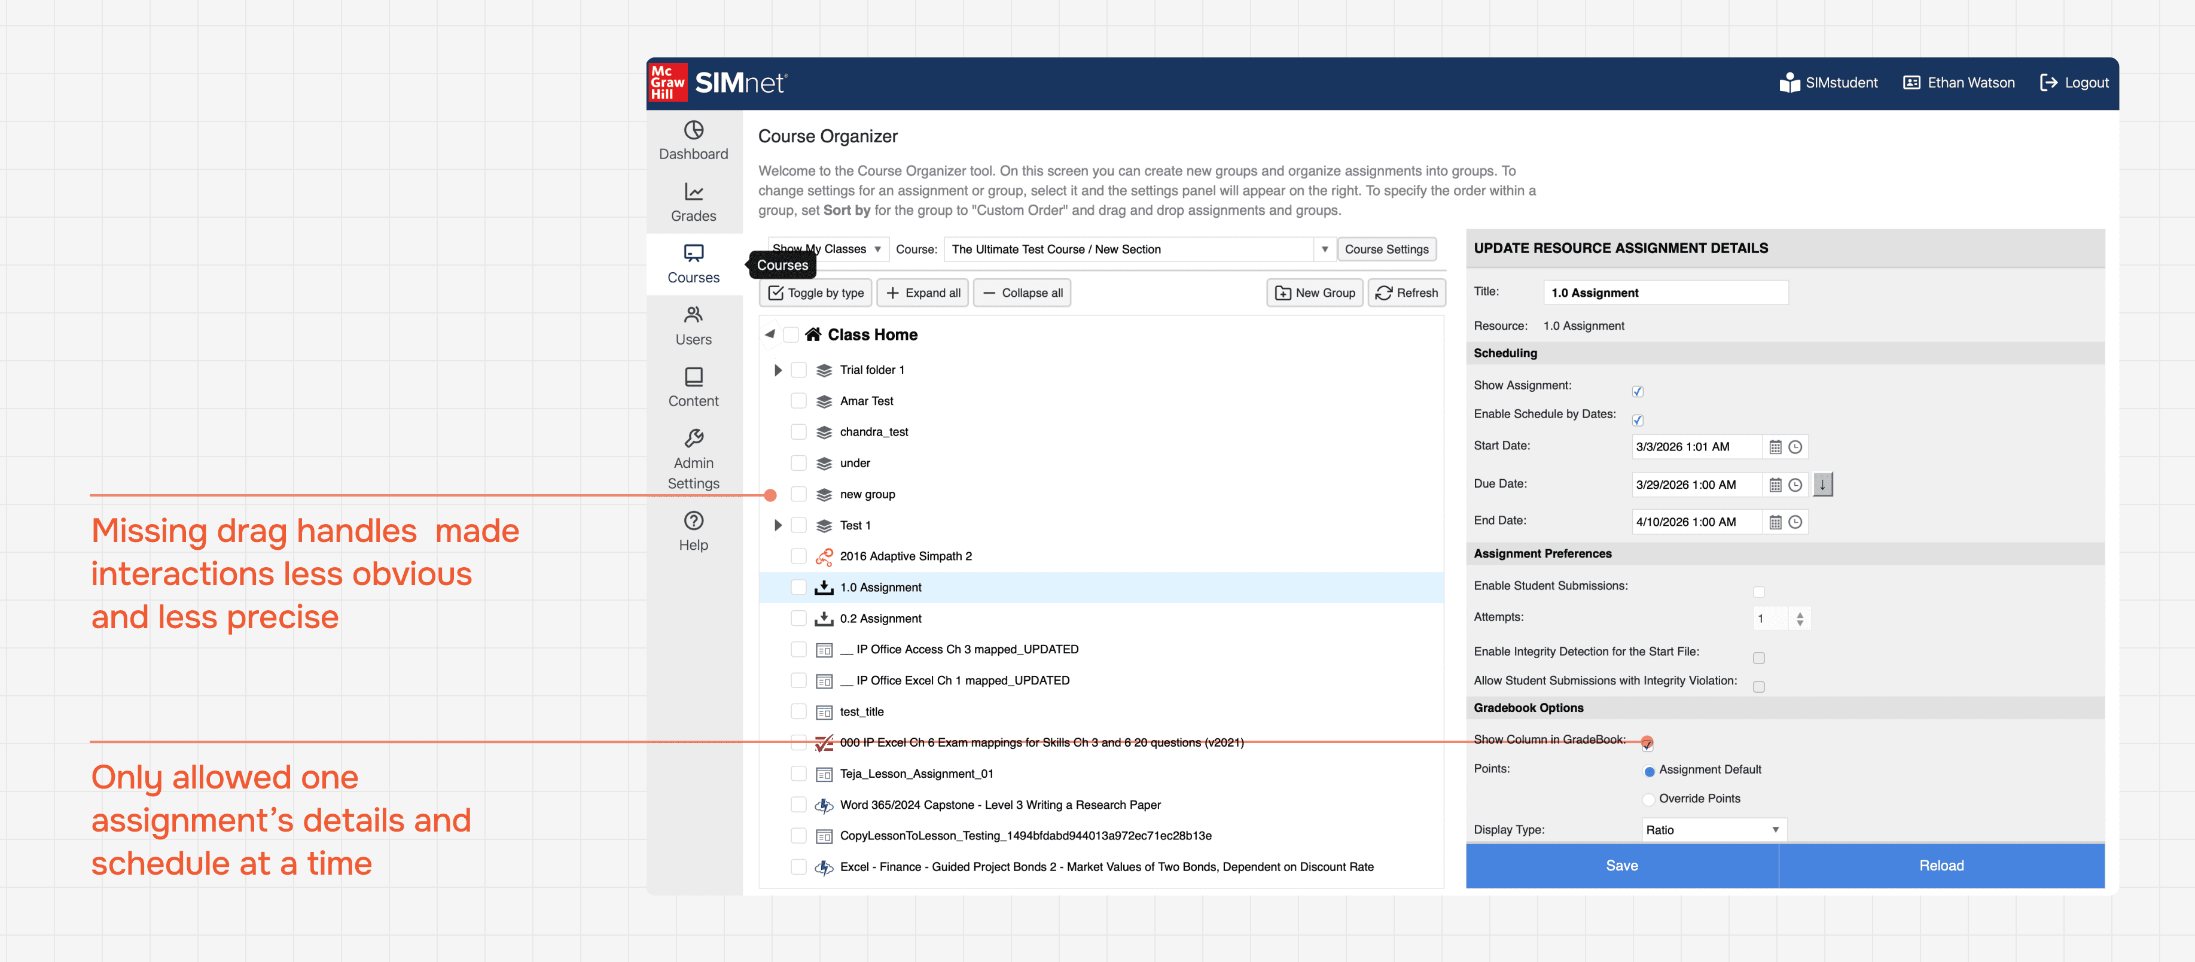Image resolution: width=2195 pixels, height=962 pixels.
Task: Click the copy-down arrow beside Due Date
Action: click(1822, 485)
